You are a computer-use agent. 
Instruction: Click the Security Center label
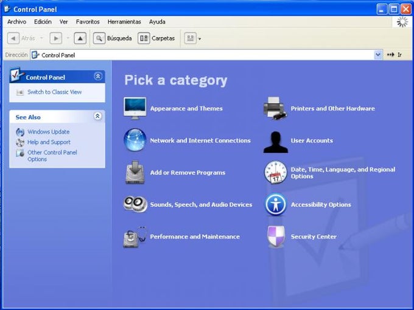pos(314,236)
